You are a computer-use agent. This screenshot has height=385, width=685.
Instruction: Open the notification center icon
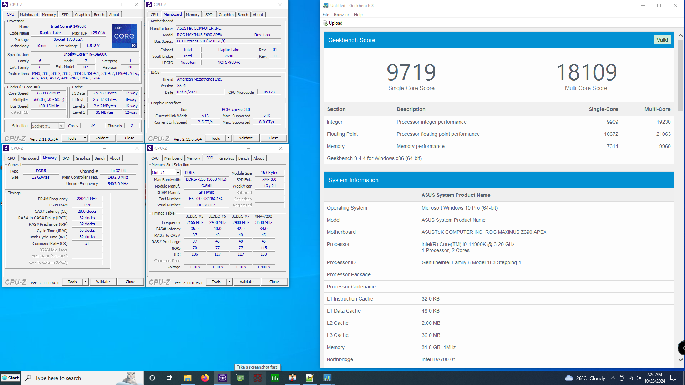click(673, 378)
